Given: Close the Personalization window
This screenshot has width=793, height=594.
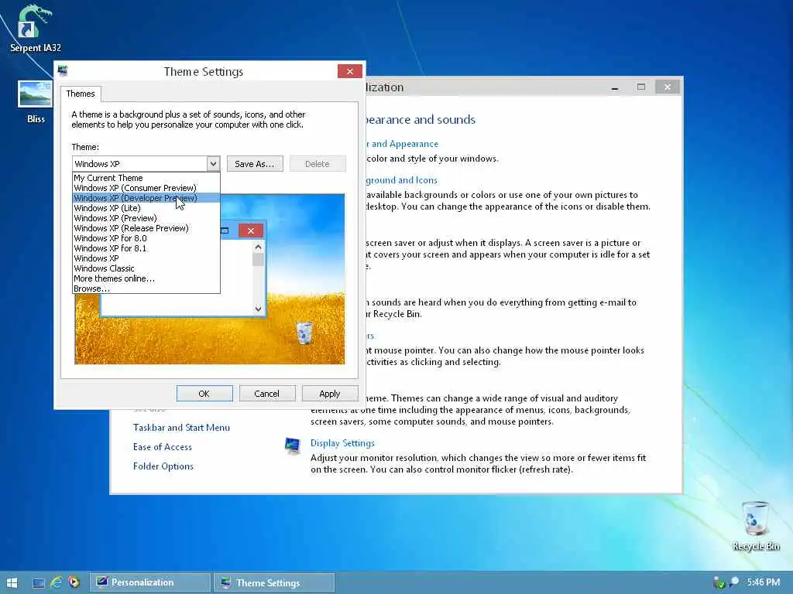Looking at the screenshot, I should pos(667,87).
